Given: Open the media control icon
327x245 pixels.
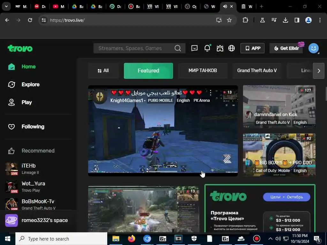Looking at the screenshot, I should point(274,20).
